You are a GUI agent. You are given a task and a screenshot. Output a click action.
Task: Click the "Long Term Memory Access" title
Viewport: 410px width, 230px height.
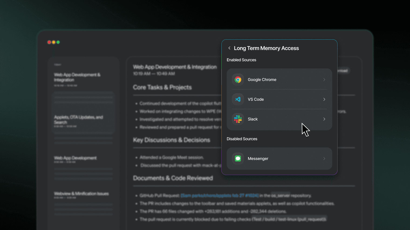[266, 48]
